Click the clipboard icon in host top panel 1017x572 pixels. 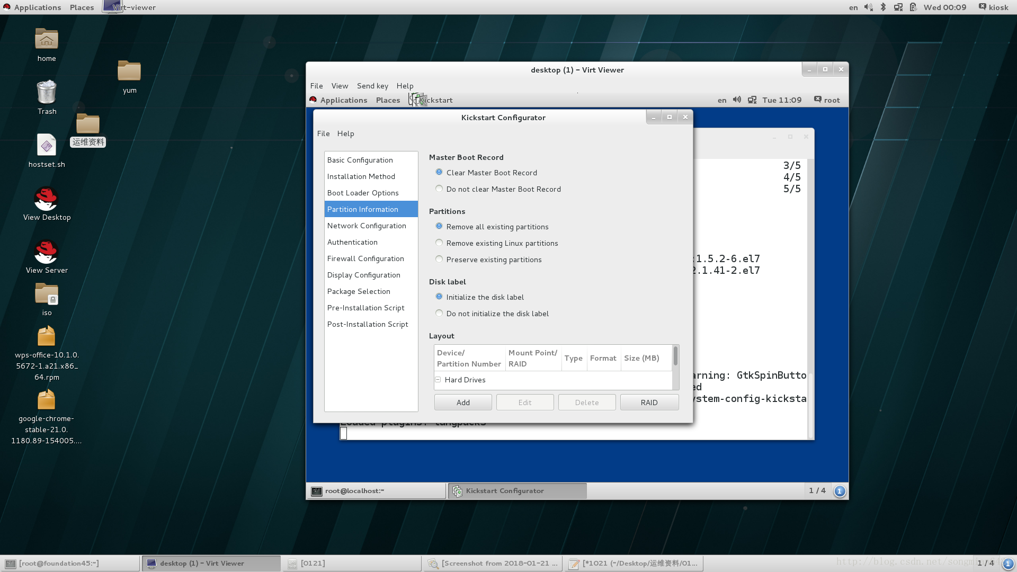tap(913, 7)
